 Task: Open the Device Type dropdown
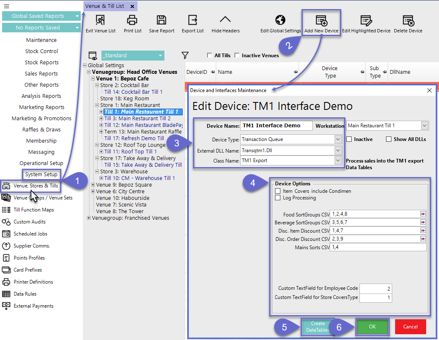pos(338,139)
